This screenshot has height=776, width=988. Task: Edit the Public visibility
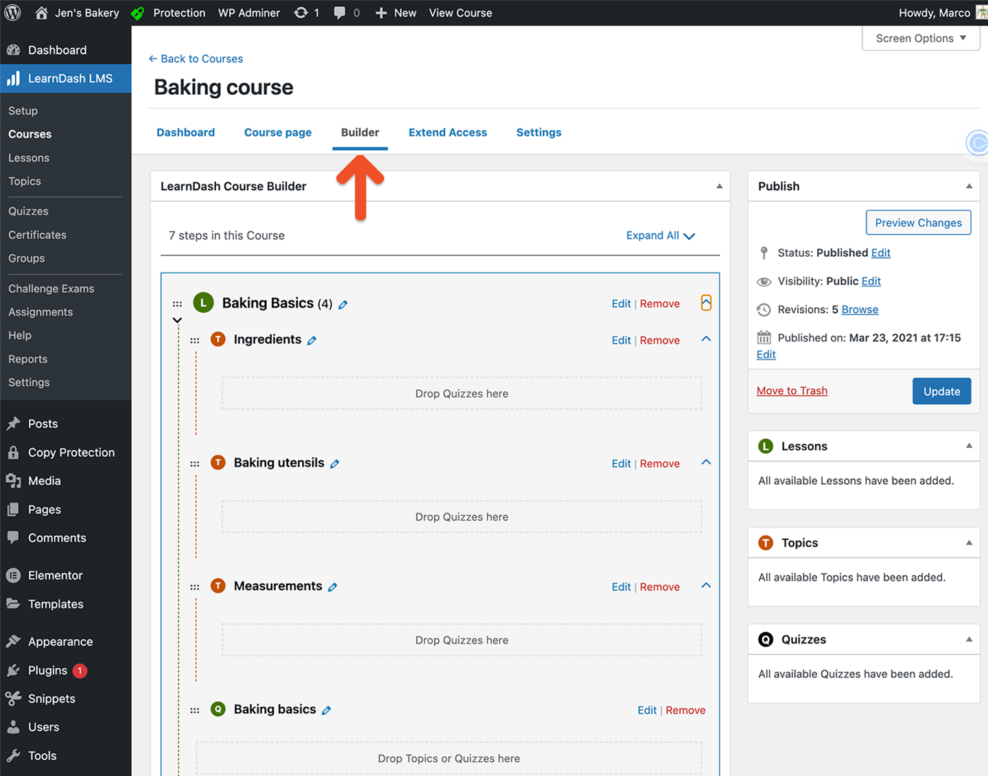[871, 281]
